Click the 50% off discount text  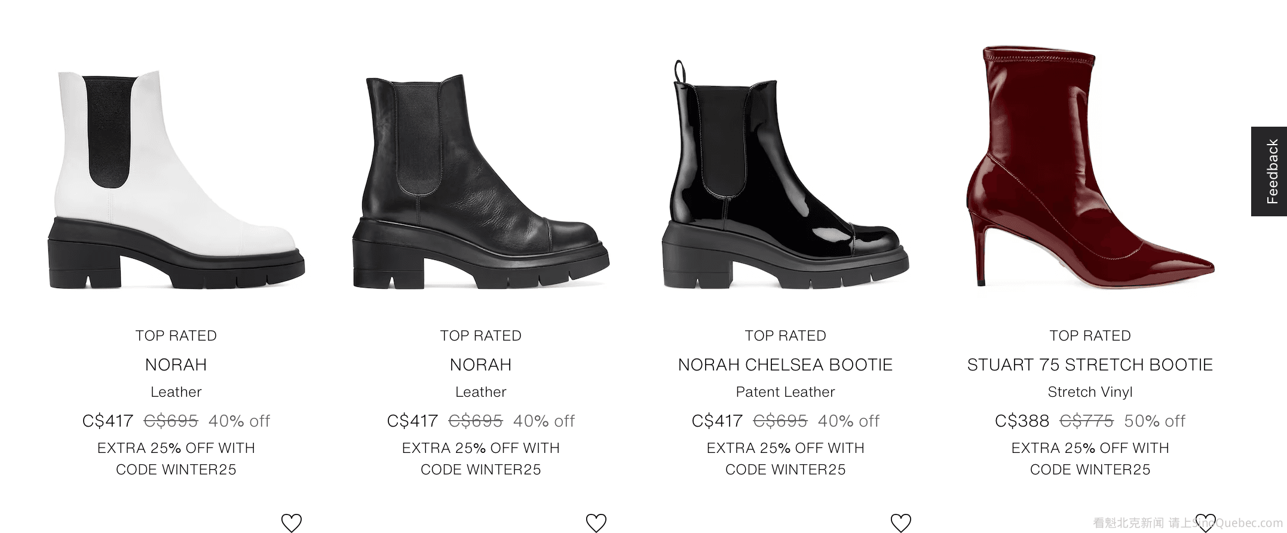point(1154,421)
